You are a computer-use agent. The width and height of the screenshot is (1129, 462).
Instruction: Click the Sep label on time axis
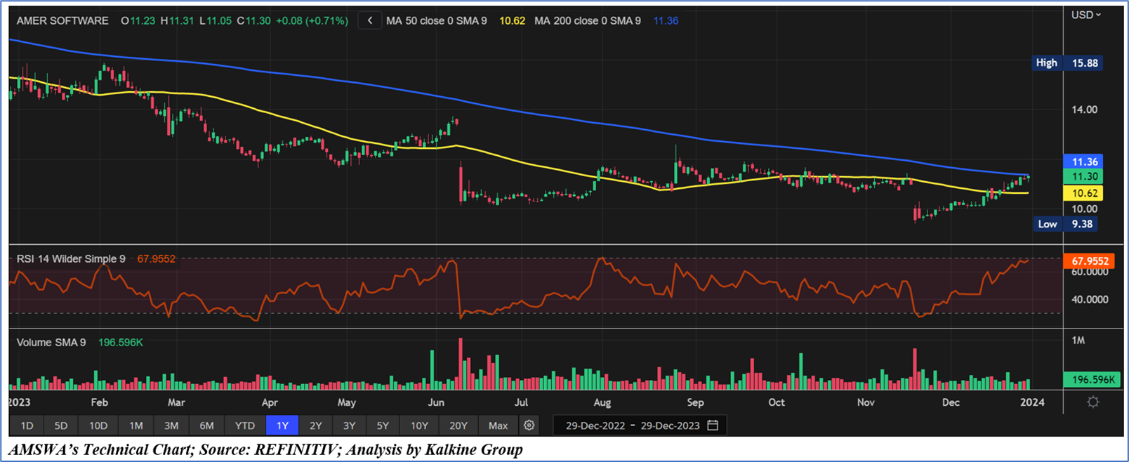(x=695, y=403)
